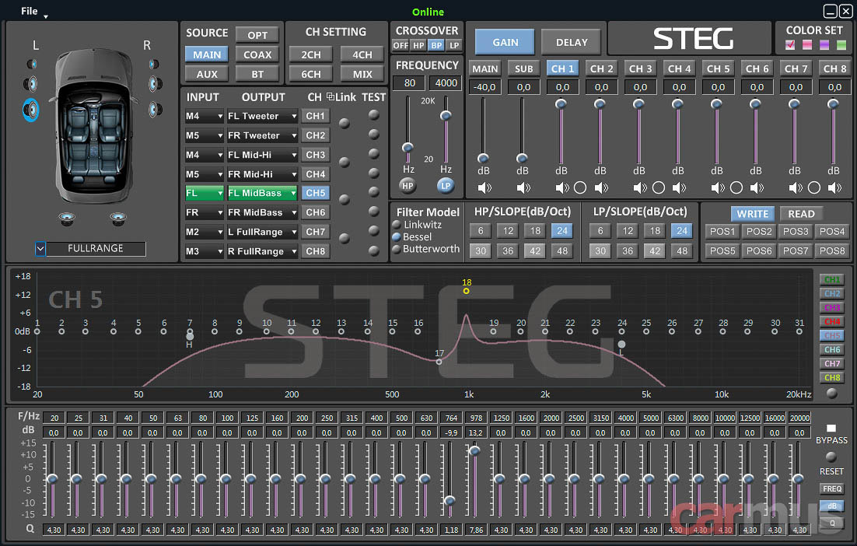Click the round HP button under the frequency slider
857x546 pixels.
408,186
